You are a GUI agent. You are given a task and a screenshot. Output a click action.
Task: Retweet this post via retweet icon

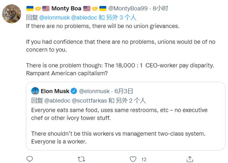(81, 159)
